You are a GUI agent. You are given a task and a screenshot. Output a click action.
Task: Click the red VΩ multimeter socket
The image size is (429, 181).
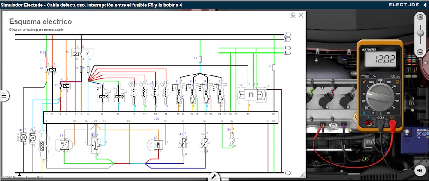coord(392,123)
